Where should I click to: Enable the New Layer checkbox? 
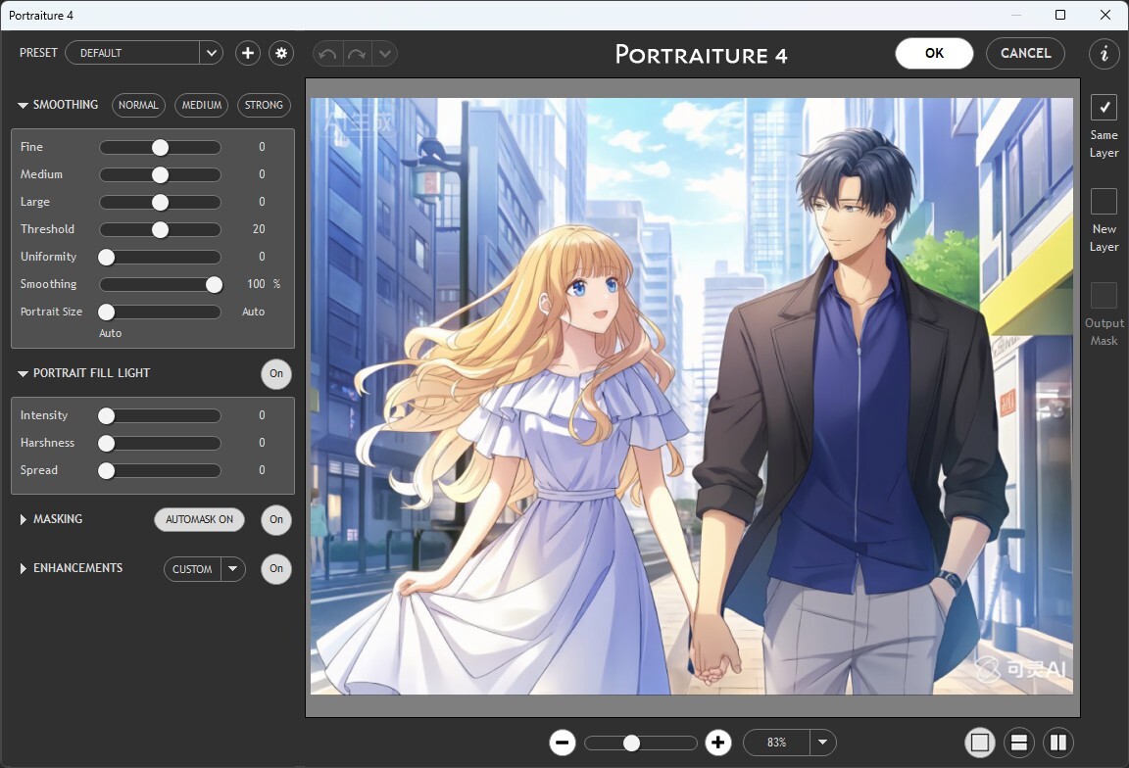(1104, 201)
